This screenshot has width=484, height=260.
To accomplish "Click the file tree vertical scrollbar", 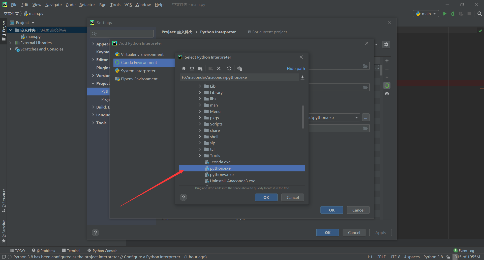I will tap(303, 117).
